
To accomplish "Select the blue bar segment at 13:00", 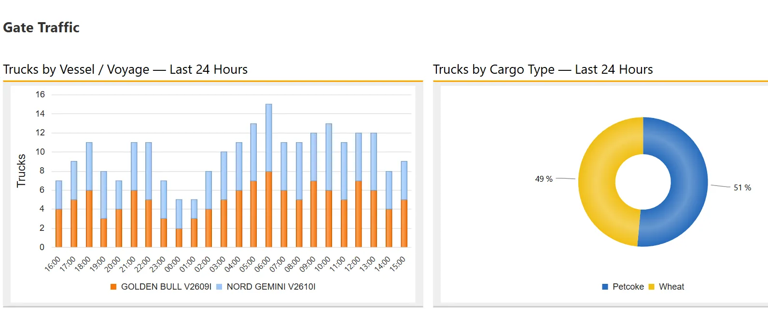I will (374, 161).
